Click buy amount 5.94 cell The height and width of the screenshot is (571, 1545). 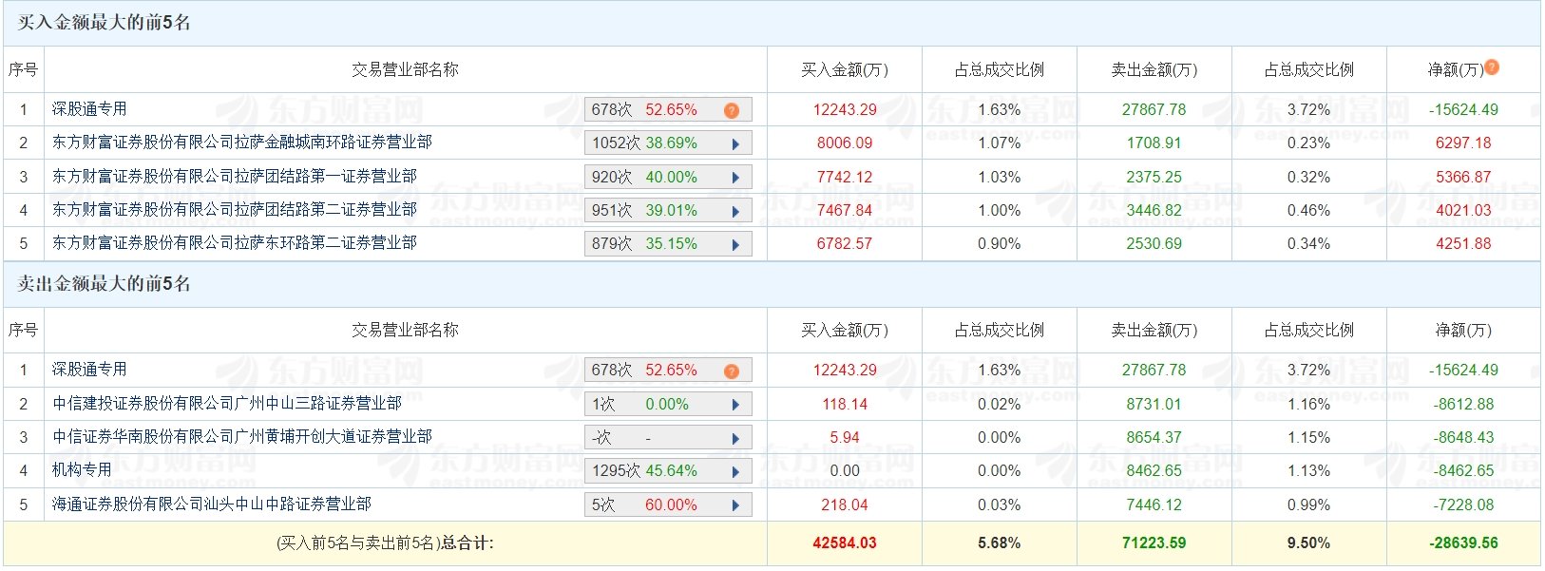[845, 438]
